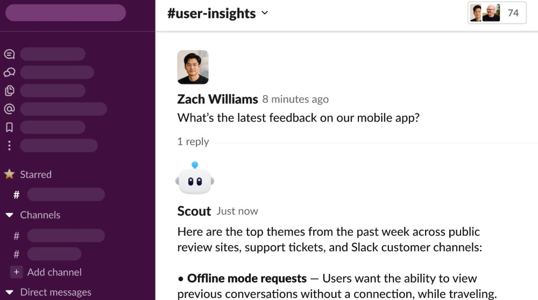This screenshot has height=300, width=538.
Task: Click the drafts and files copy icon
Action: tap(9, 90)
